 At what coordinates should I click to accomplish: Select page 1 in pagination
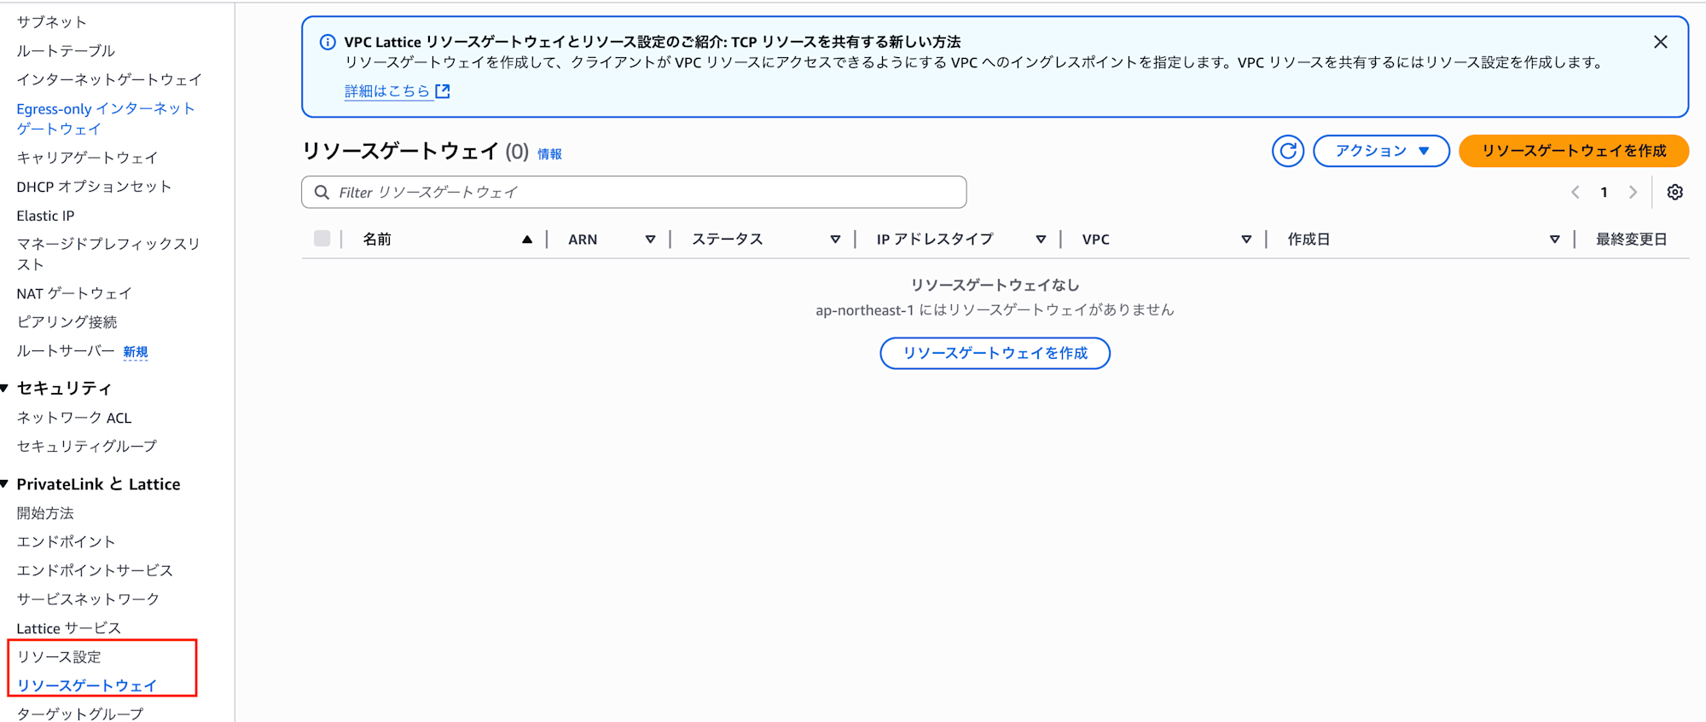1604,193
